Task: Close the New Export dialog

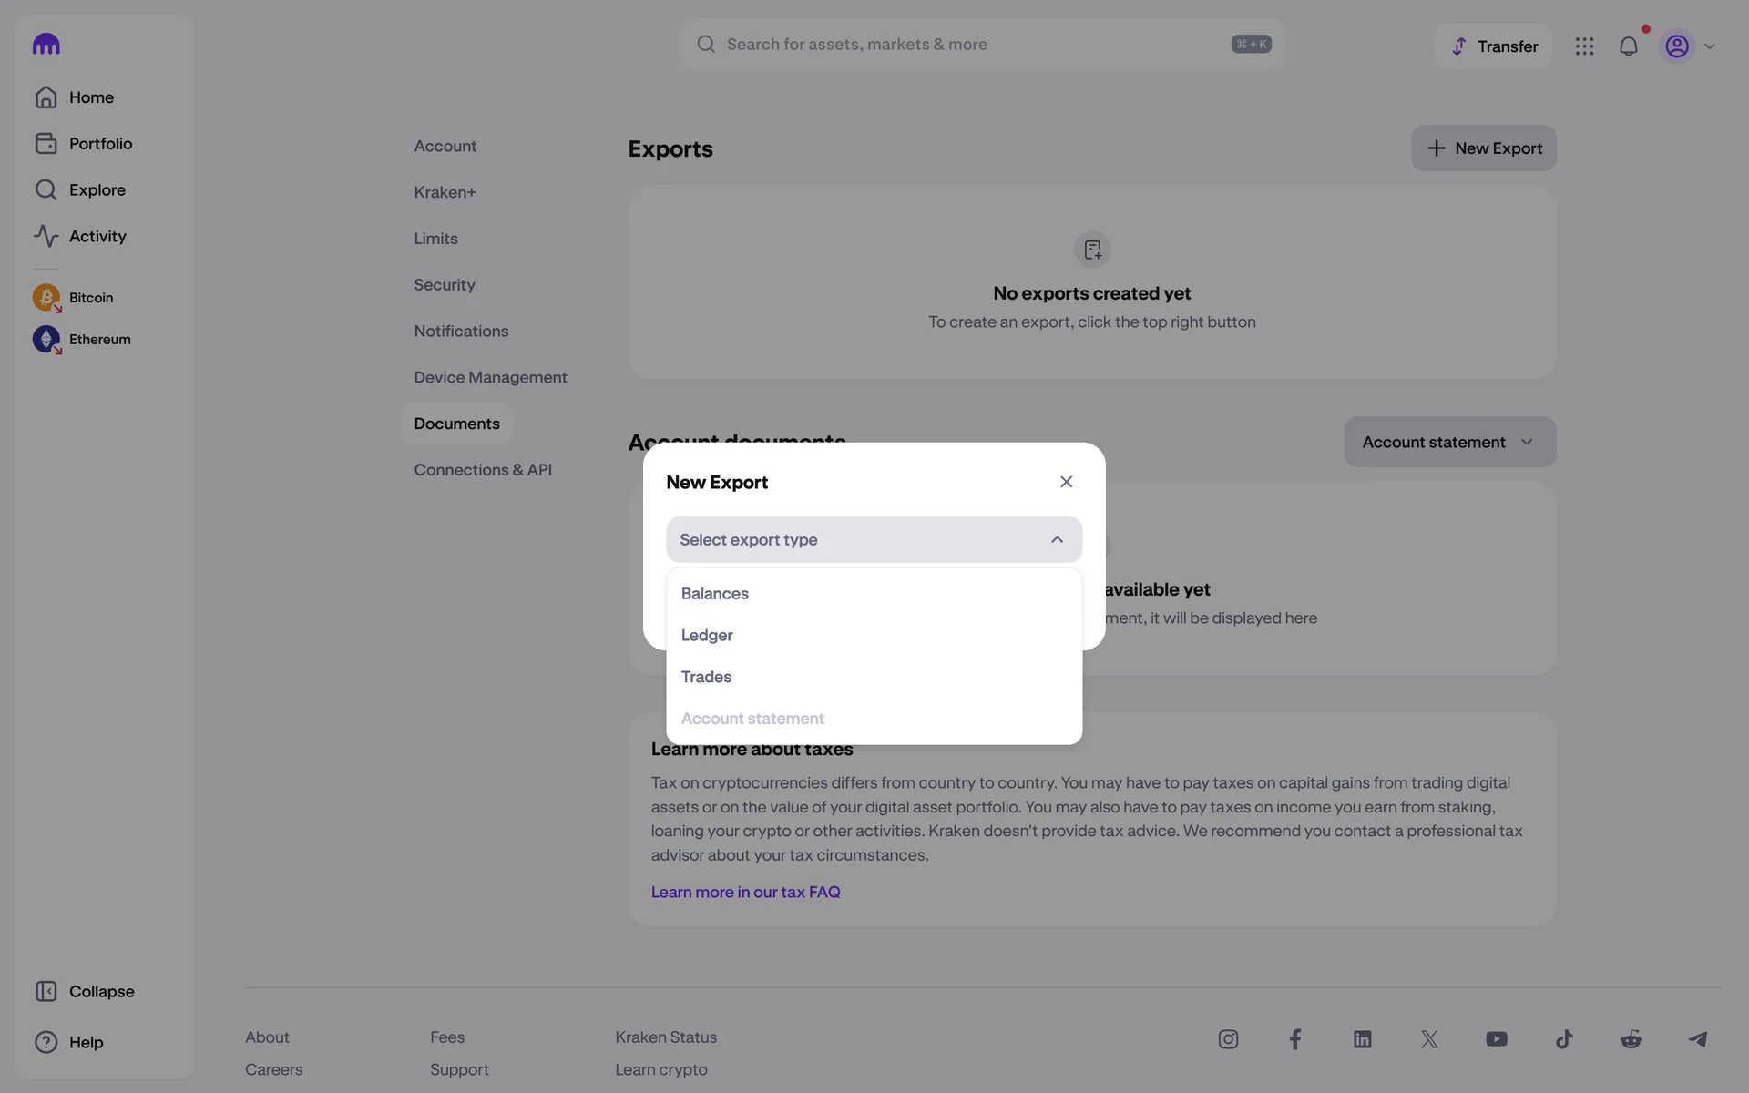Action: [1066, 482]
